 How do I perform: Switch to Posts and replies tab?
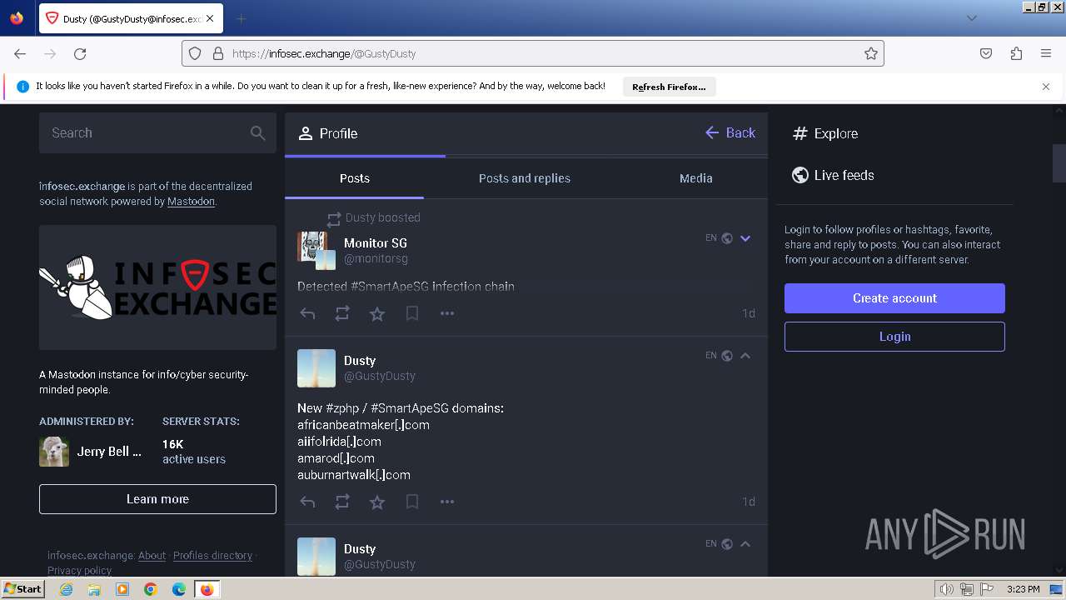(524, 178)
